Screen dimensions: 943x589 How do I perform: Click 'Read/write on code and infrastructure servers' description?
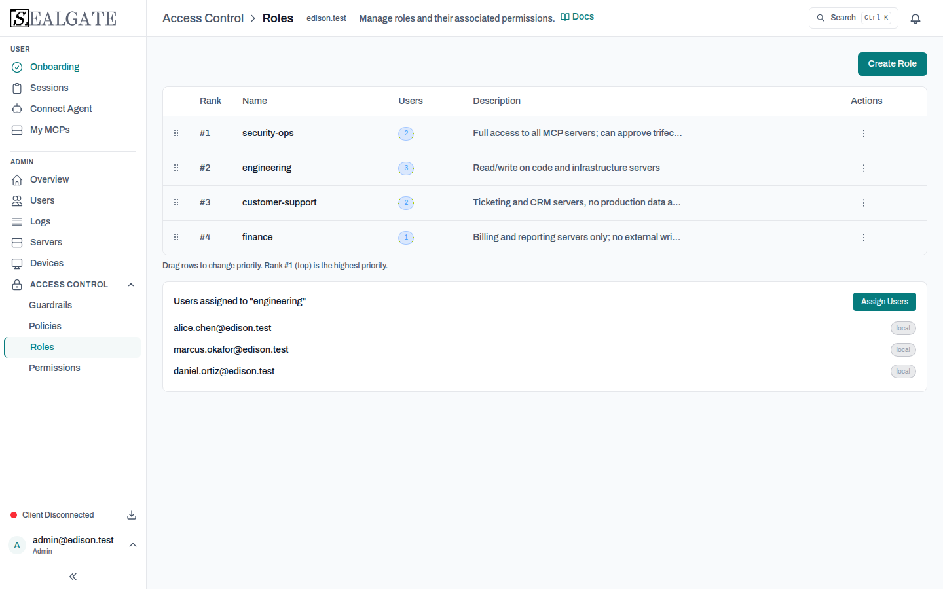(566, 168)
